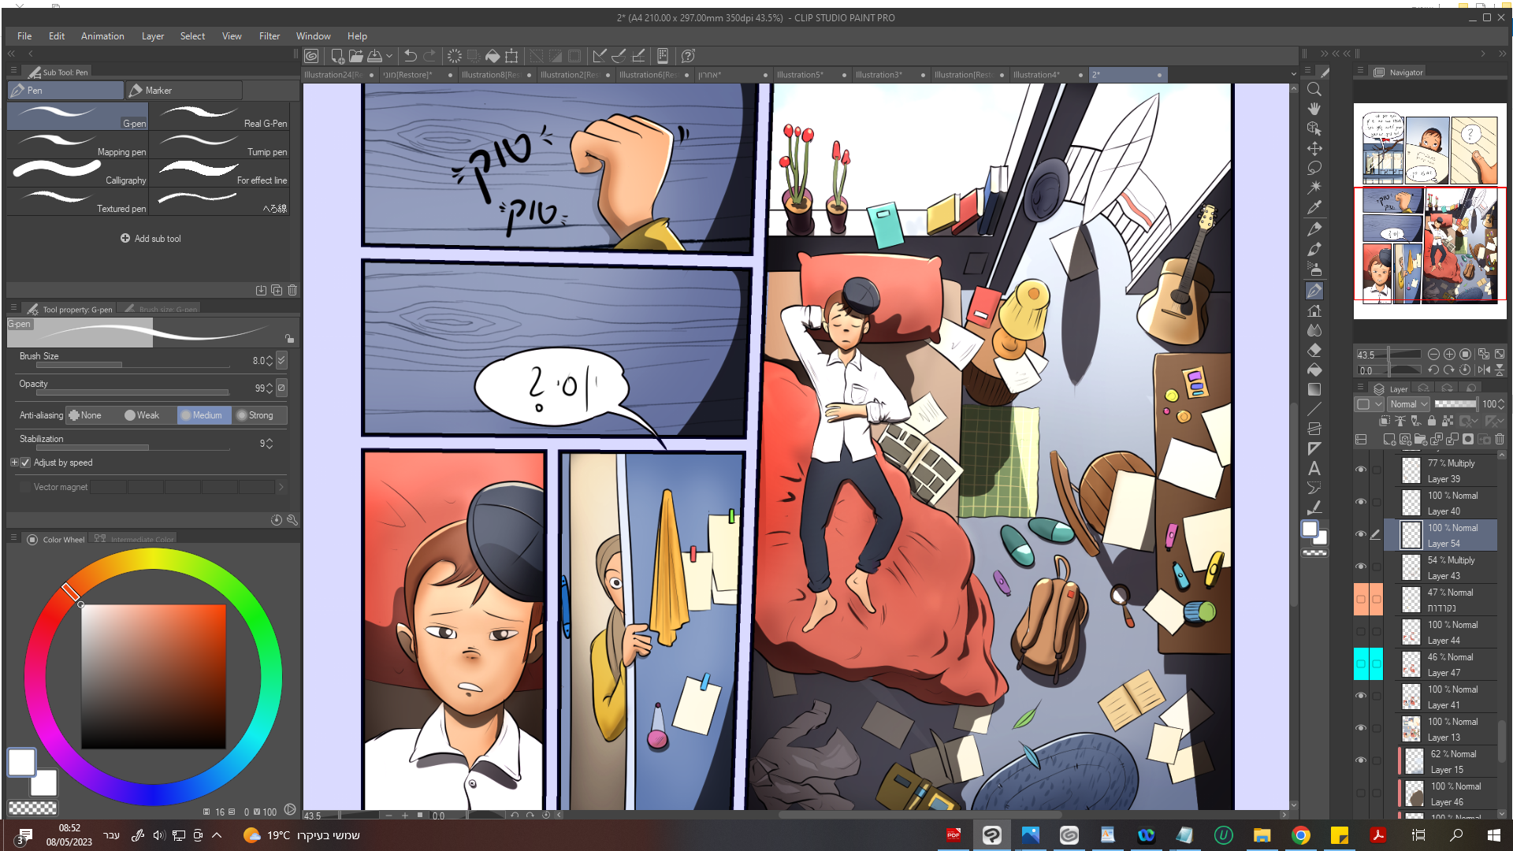This screenshot has width=1513, height=851.
Task: Select the Fill bucket tool
Action: pos(1314,370)
